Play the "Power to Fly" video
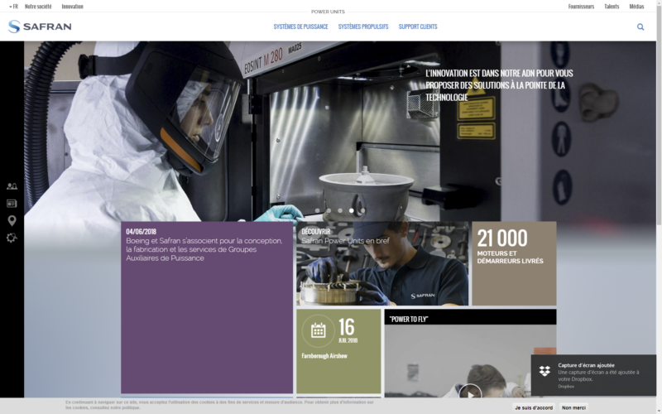Viewport: 662px width, 414px height. (470, 392)
